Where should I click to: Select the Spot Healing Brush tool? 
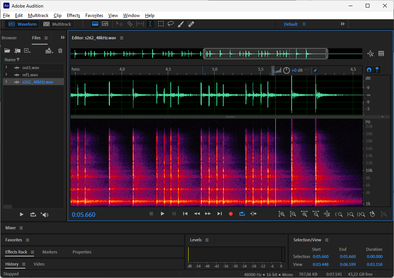tap(191, 24)
